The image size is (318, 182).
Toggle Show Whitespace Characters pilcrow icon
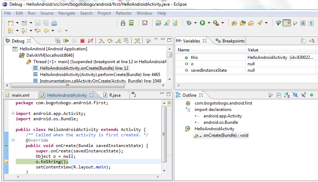311,23
